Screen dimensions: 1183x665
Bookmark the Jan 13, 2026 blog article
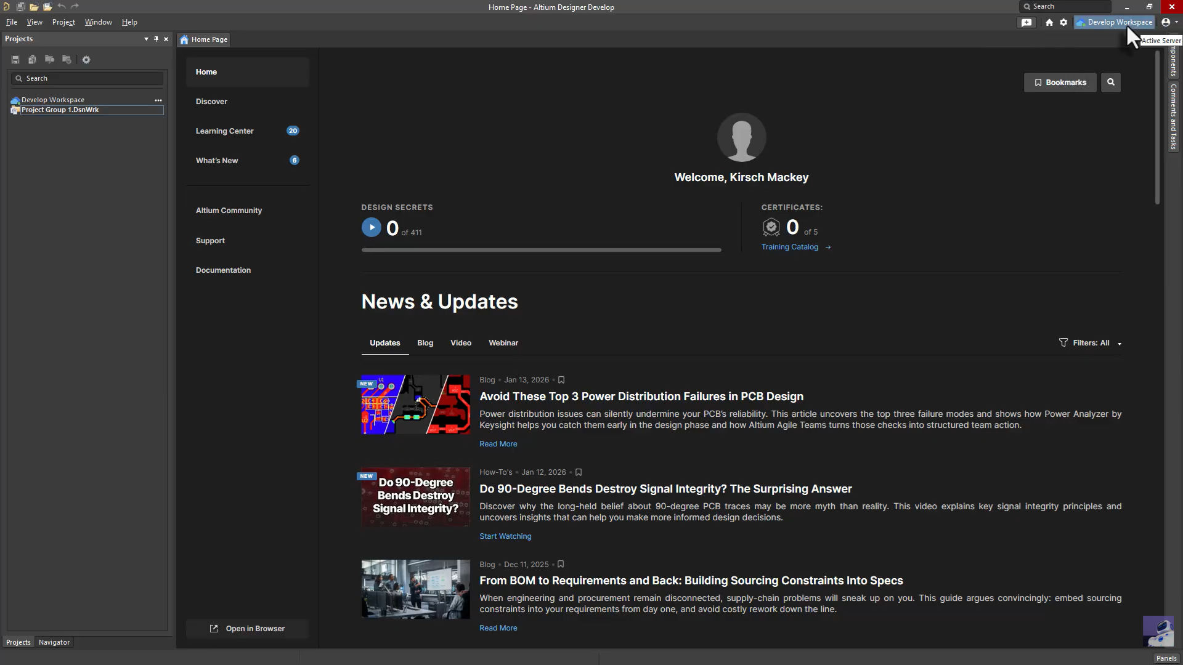pos(561,380)
